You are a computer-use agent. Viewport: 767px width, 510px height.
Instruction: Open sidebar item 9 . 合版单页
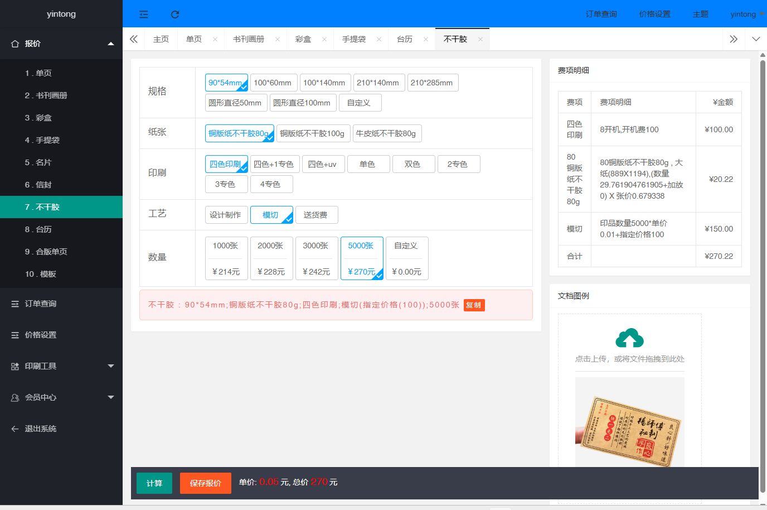tap(61, 252)
